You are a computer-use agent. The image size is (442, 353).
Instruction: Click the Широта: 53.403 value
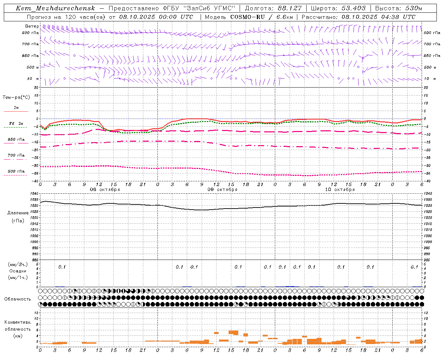coord(338,8)
